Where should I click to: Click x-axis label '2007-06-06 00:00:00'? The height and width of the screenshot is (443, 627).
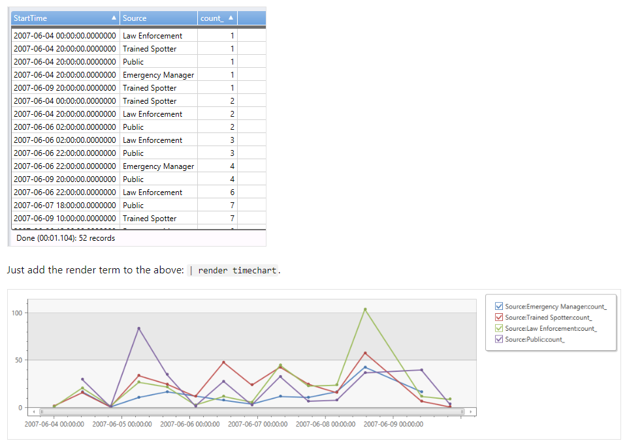pos(190,424)
